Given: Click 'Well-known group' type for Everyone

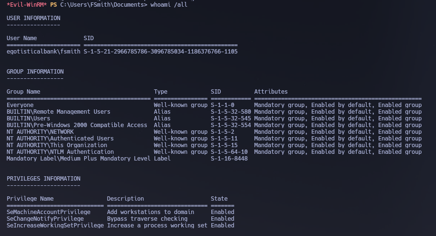Looking at the screenshot, I should tap(181, 105).
